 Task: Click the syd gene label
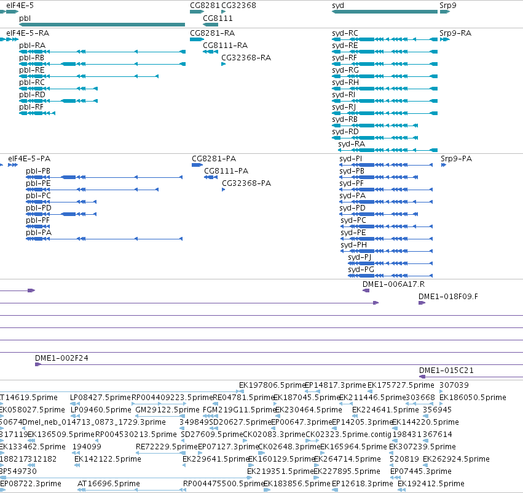pyautogui.click(x=338, y=6)
